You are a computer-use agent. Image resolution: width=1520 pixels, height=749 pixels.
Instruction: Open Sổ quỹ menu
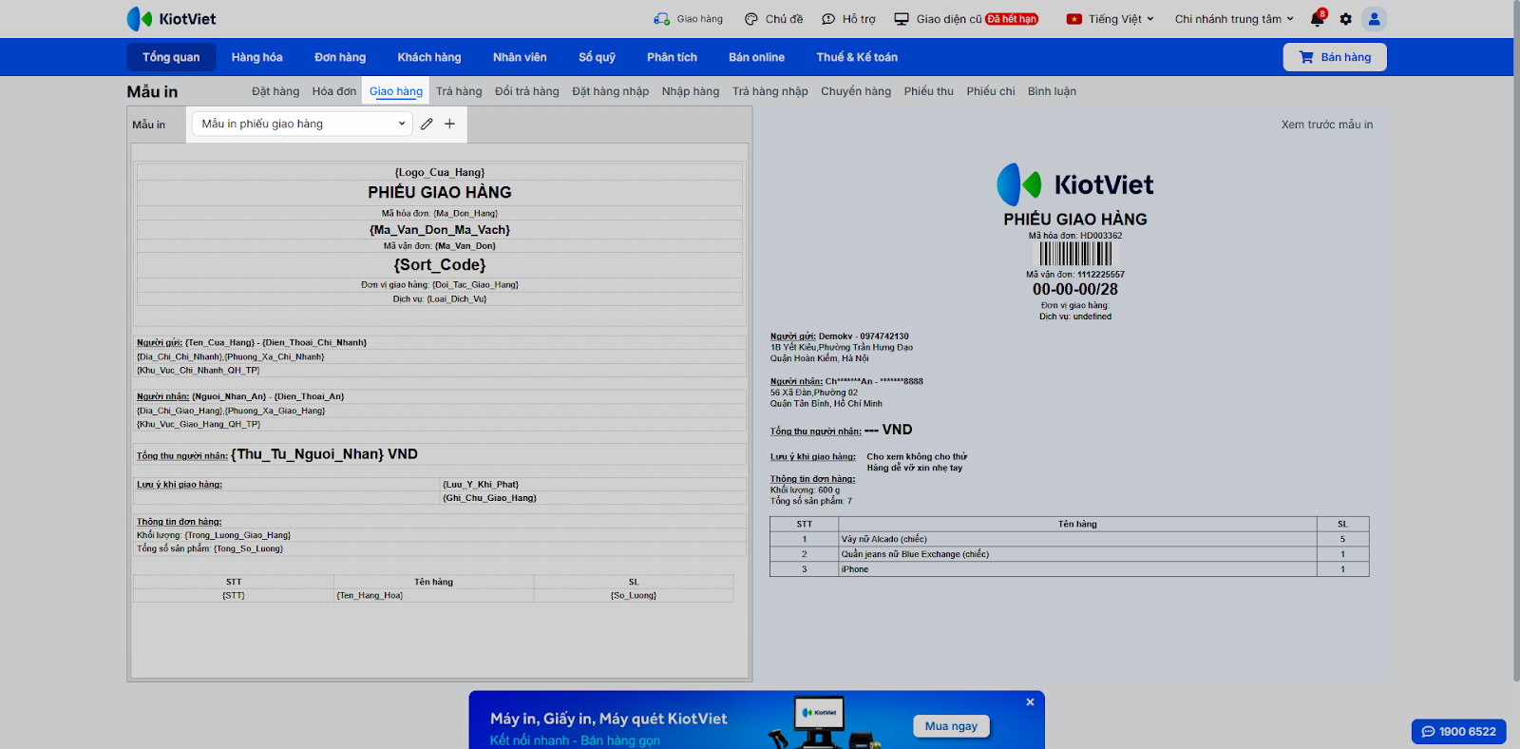tap(598, 57)
